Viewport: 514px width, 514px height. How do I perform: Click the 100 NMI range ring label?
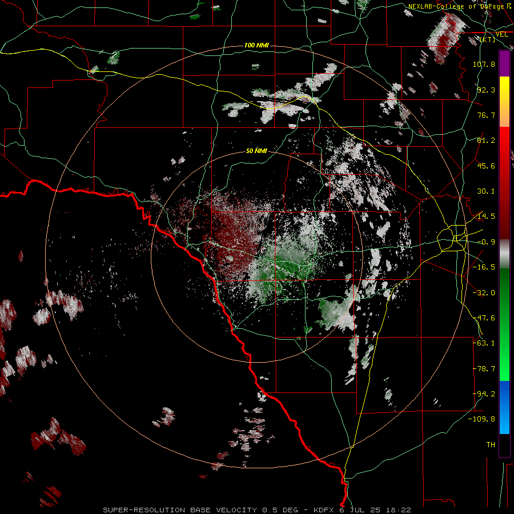(256, 45)
